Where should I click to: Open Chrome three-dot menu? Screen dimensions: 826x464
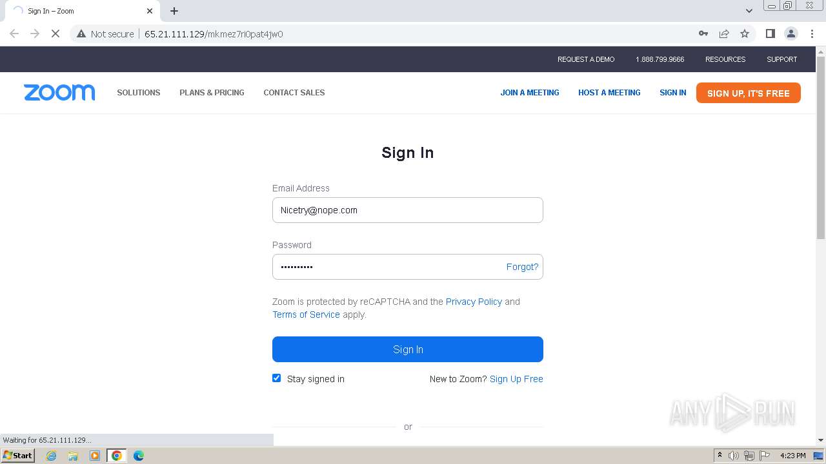pyautogui.click(x=812, y=34)
